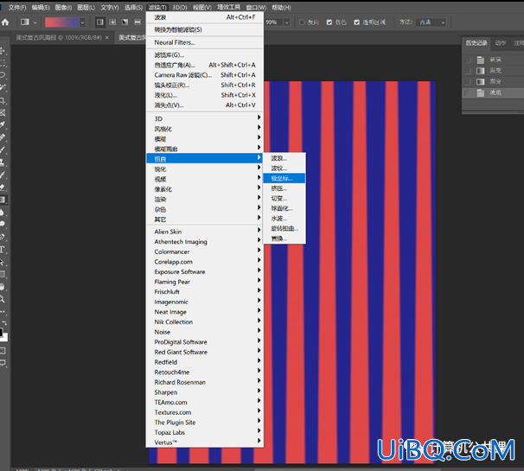Select the Crop tool

pos(3,100)
